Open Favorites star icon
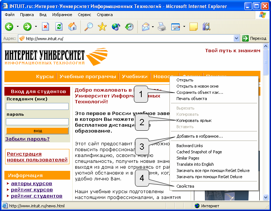 pos(102,27)
